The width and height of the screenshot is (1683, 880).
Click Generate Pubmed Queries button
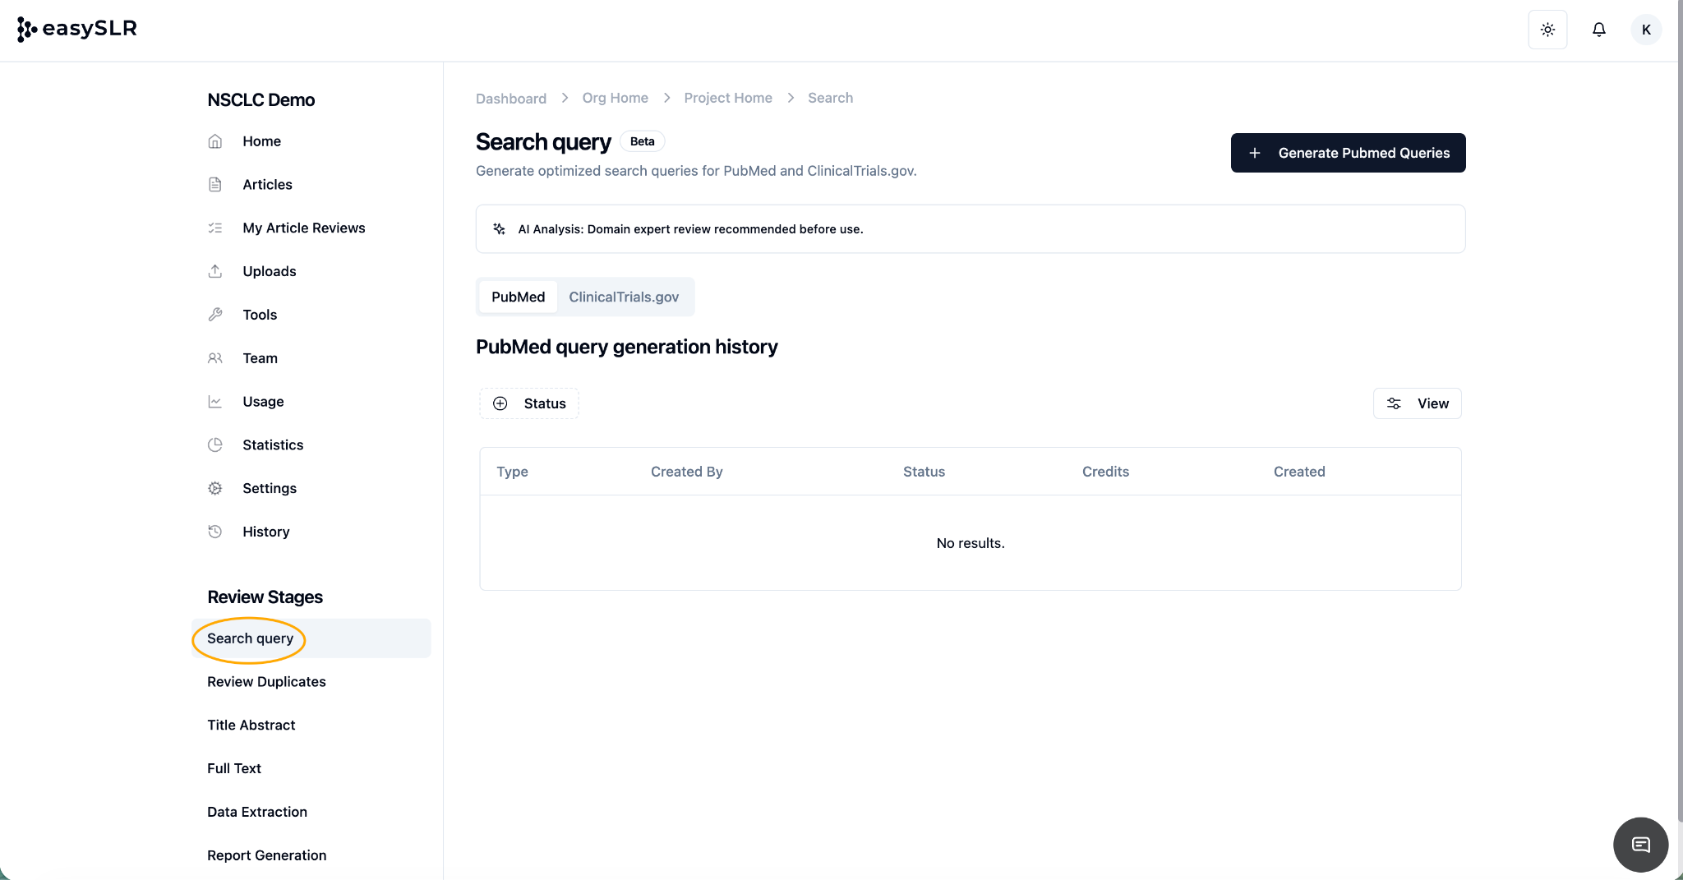(1348, 153)
